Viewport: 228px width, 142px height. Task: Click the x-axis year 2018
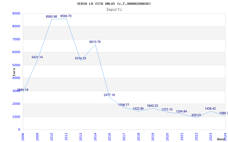point(139,137)
